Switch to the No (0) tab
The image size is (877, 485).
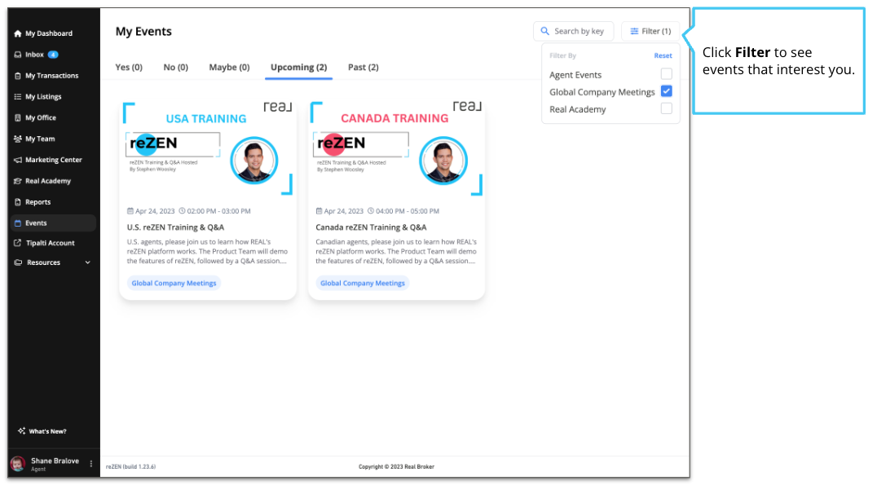175,67
